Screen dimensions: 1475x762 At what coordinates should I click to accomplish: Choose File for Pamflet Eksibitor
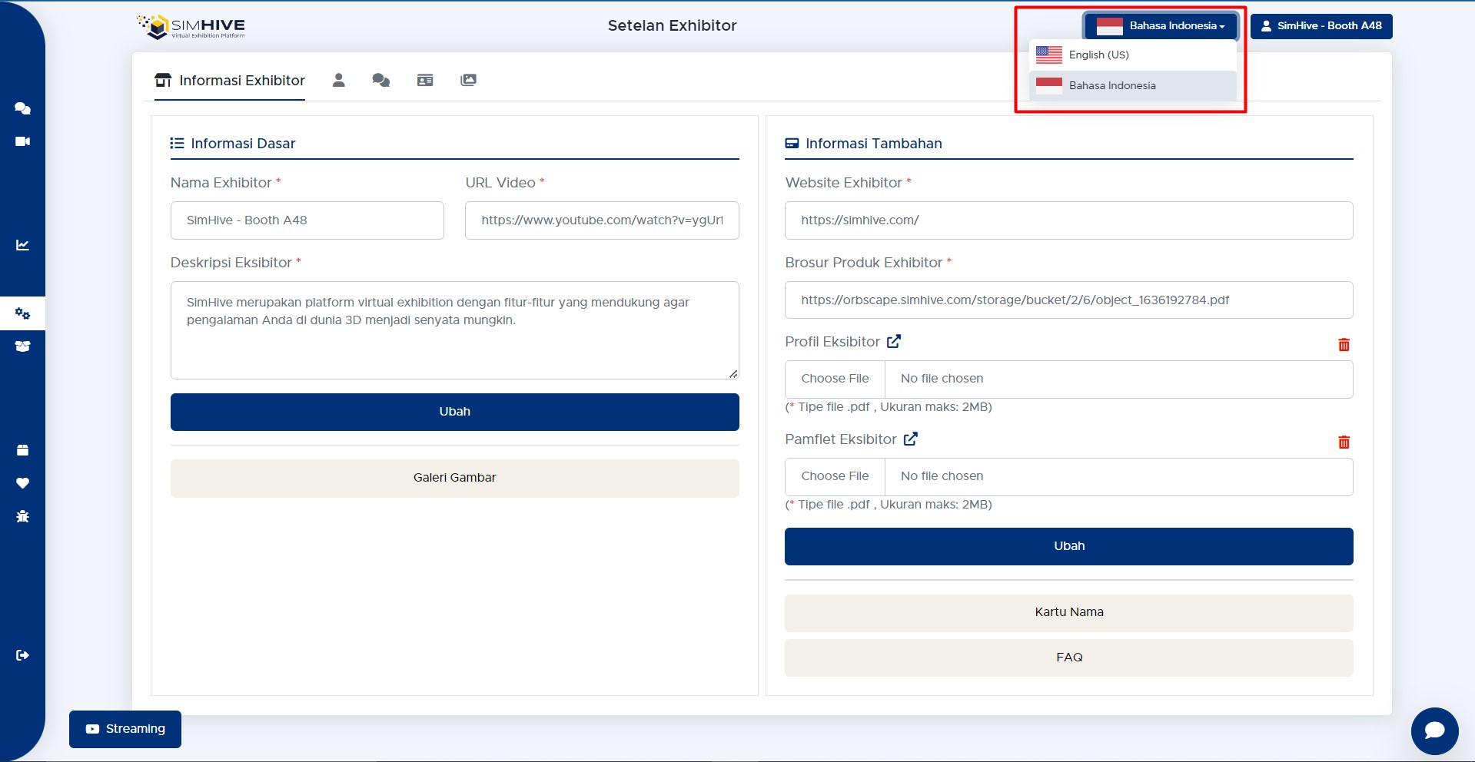836,476
